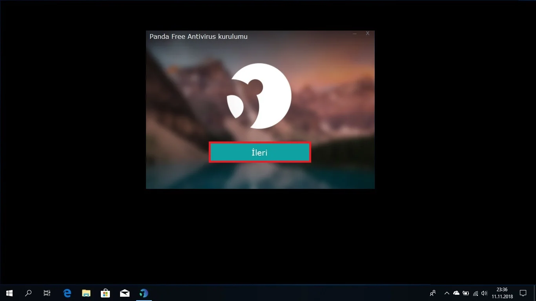Image resolution: width=536 pixels, height=301 pixels.
Task: Launch Microsoft Edge from the taskbar
Action: 67,293
